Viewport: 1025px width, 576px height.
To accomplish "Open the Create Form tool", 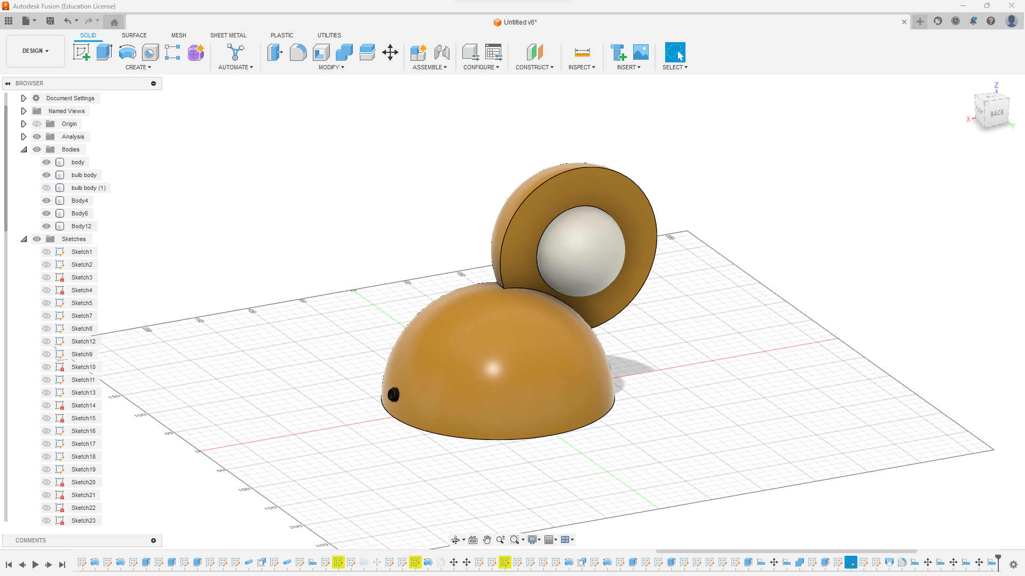I will coord(196,52).
